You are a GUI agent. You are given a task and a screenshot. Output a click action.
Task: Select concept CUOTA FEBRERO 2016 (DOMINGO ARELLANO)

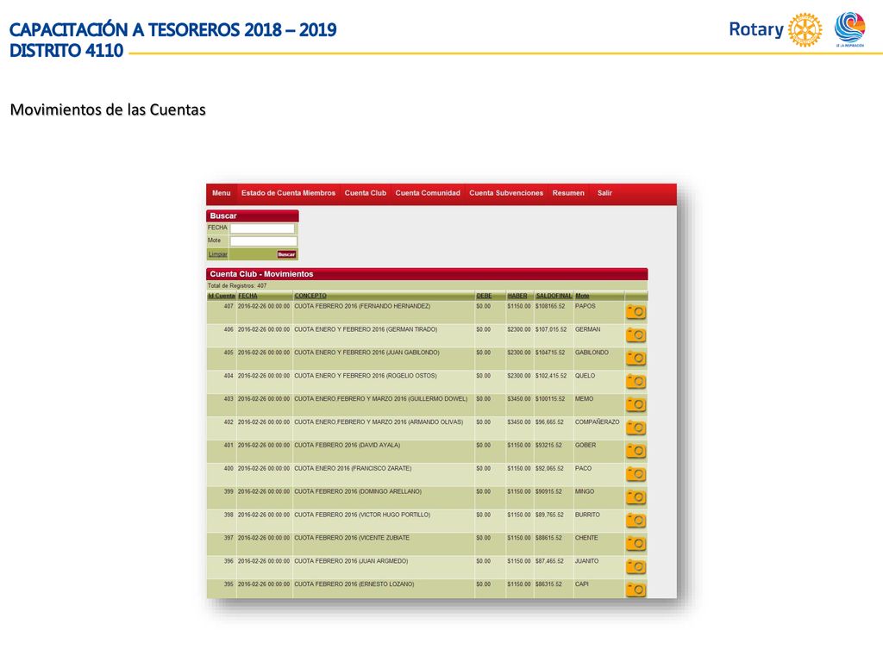click(358, 491)
